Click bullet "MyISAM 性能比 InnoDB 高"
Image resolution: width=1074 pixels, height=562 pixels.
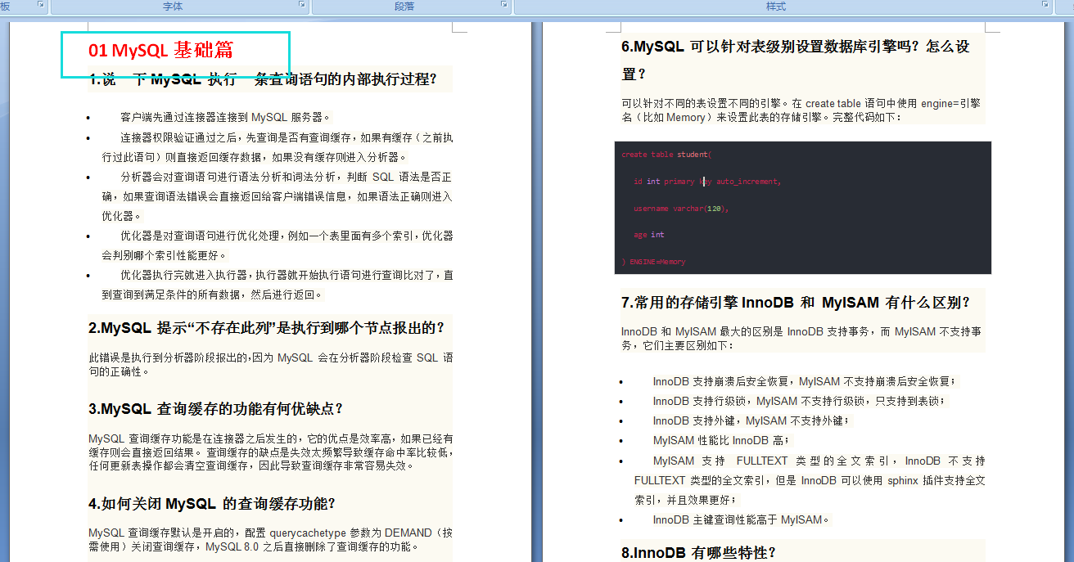(723, 440)
